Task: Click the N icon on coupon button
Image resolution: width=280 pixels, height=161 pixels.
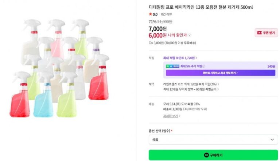Action: click(x=259, y=33)
